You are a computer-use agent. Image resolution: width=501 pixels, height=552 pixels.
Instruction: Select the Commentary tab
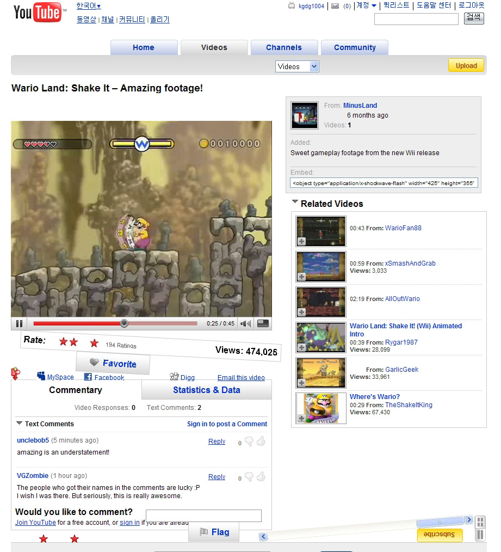point(76,390)
